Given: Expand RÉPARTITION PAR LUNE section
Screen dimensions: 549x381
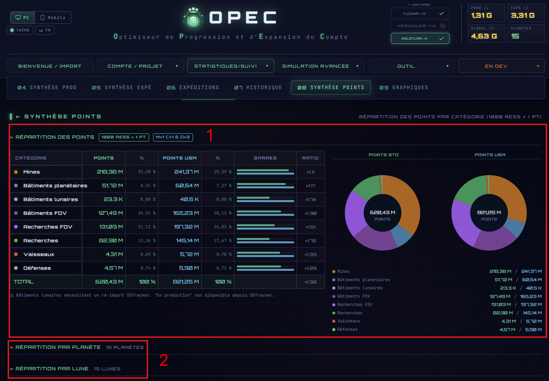Looking at the screenshot, I should [x=49, y=369].
